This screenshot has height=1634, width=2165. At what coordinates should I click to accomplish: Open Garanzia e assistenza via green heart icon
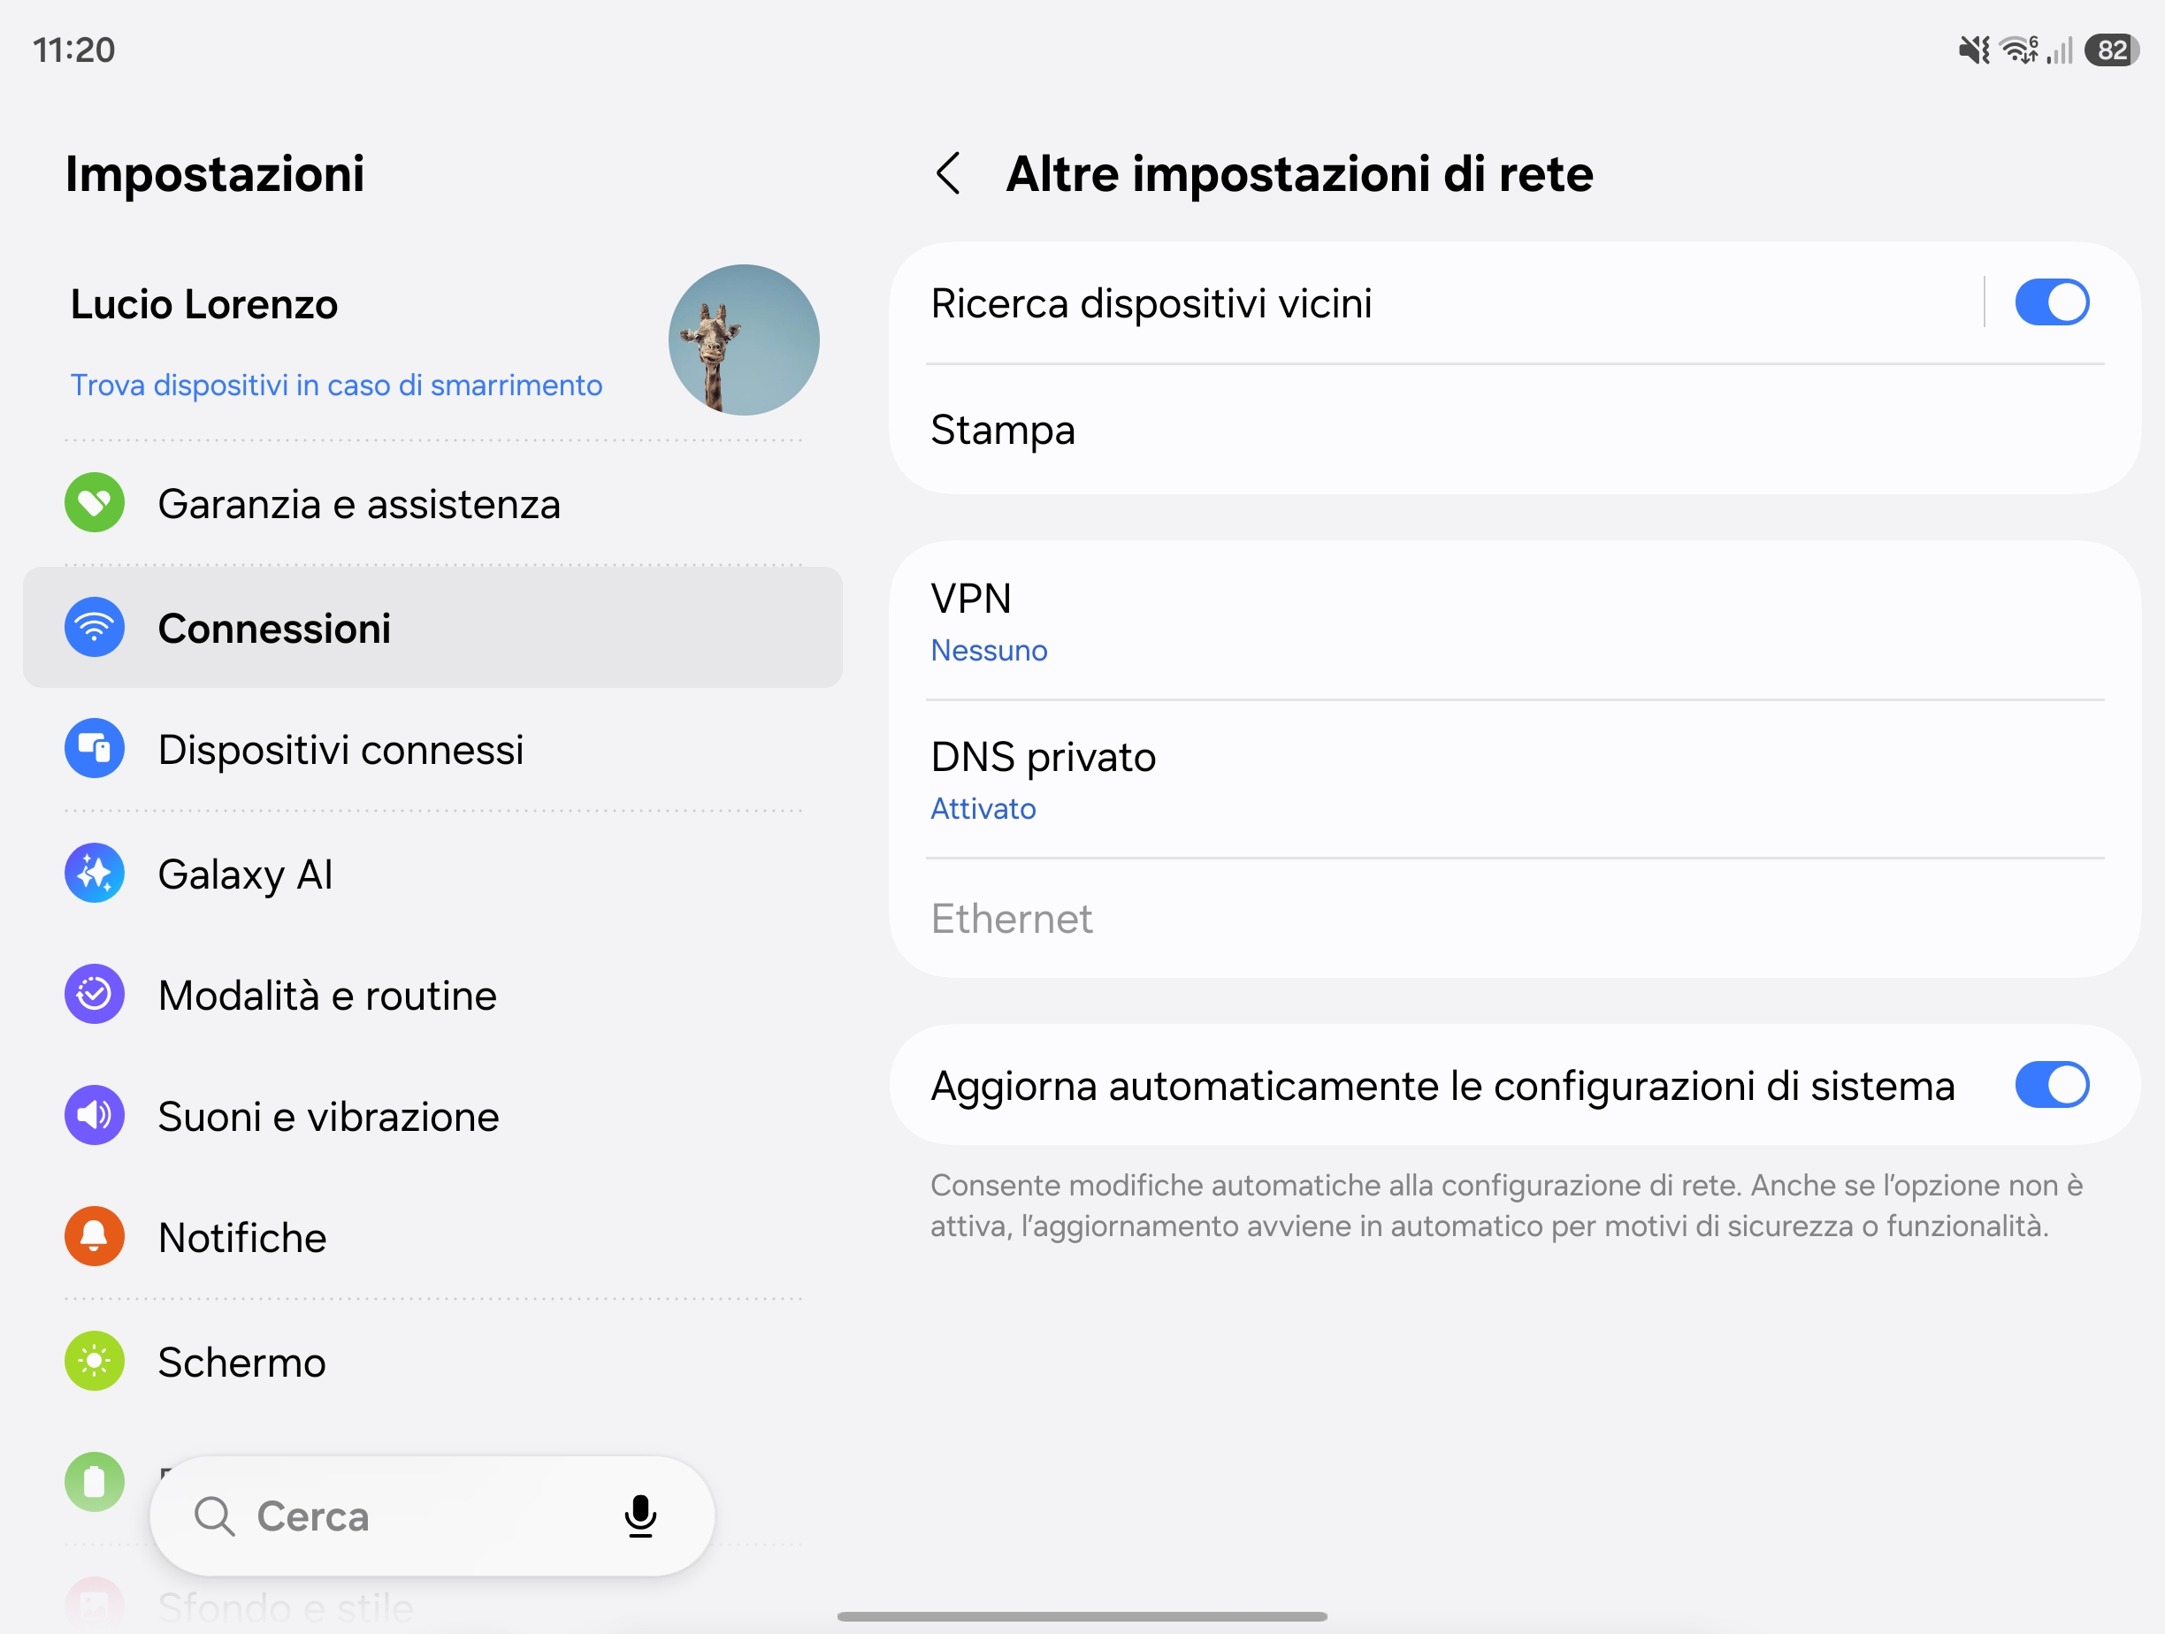click(95, 503)
